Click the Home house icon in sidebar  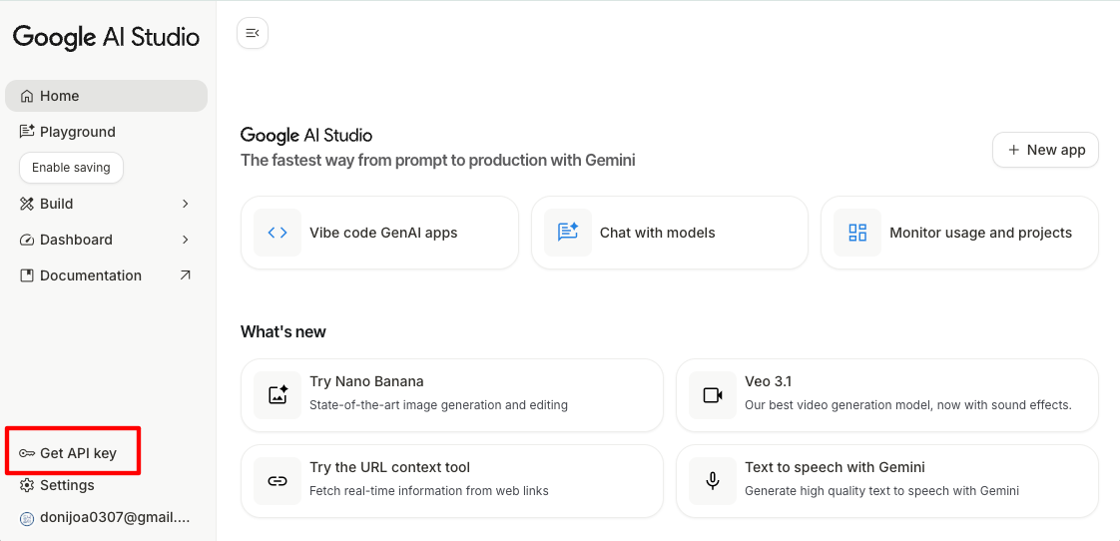(27, 97)
